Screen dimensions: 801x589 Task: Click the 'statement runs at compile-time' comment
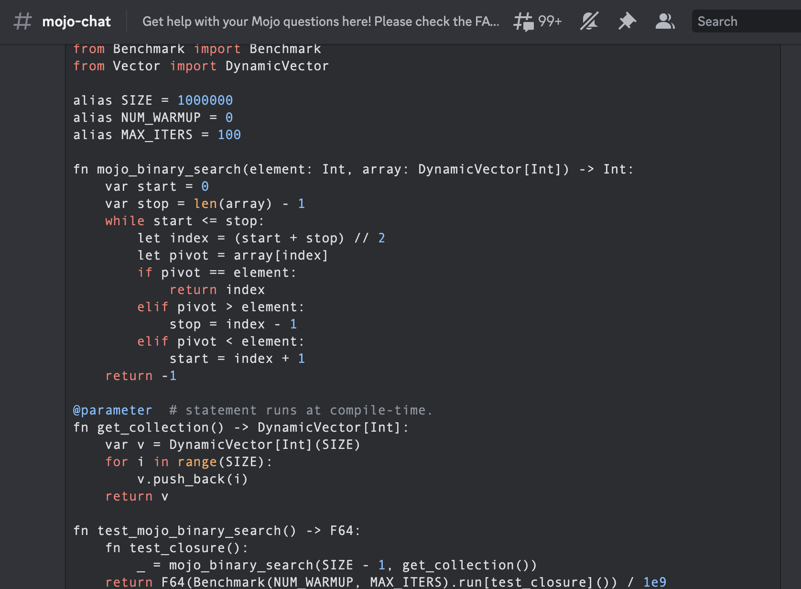[301, 410]
